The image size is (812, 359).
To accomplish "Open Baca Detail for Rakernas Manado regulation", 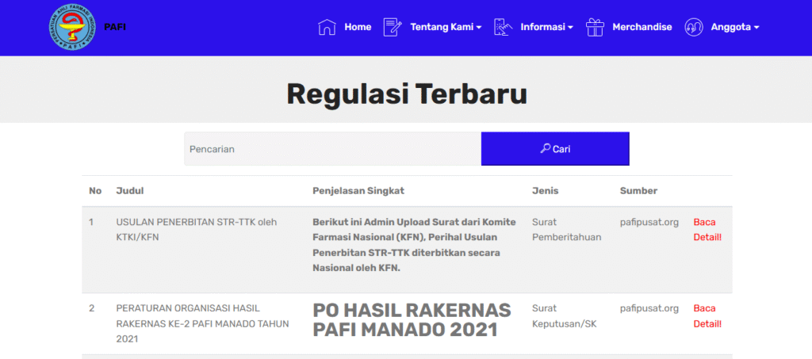I will point(707,315).
